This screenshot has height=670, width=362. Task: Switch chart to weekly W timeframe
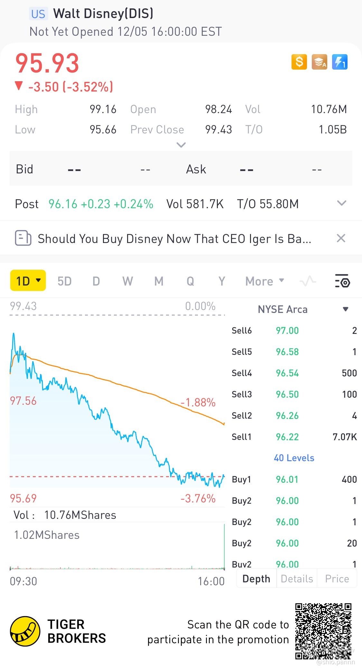[x=127, y=281]
